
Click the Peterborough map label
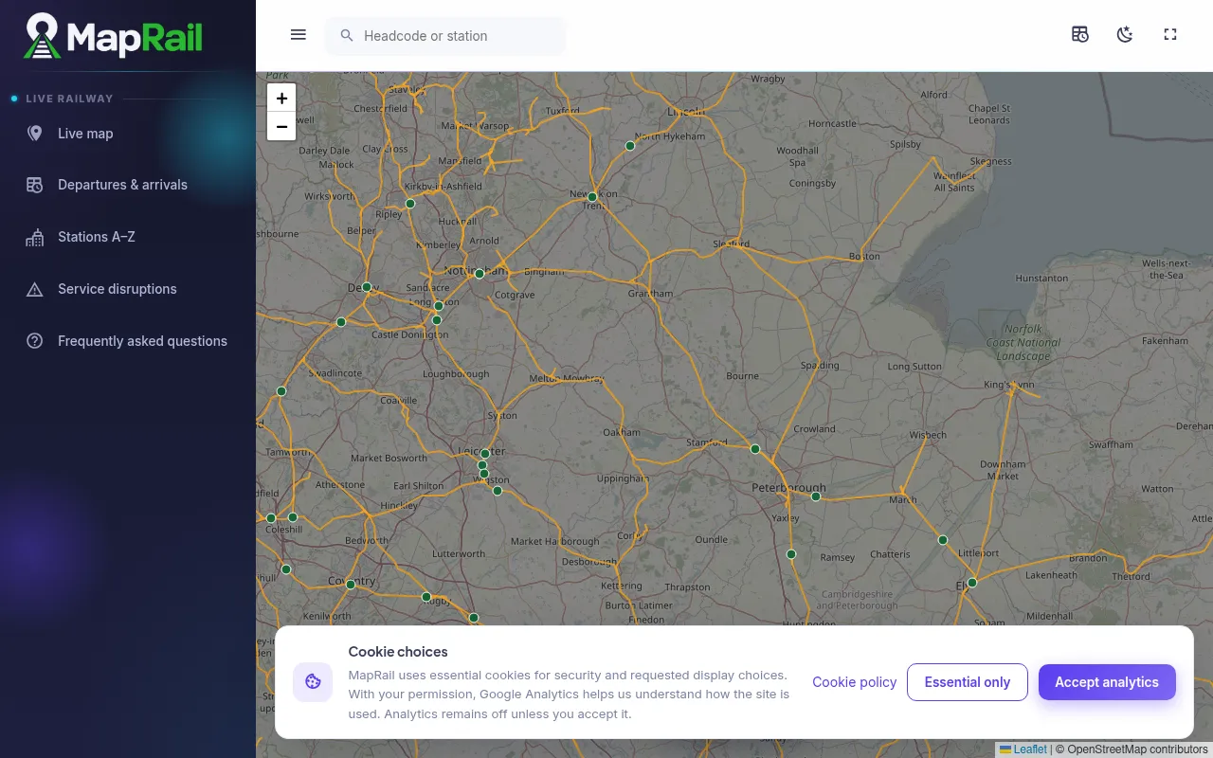pyautogui.click(x=788, y=488)
